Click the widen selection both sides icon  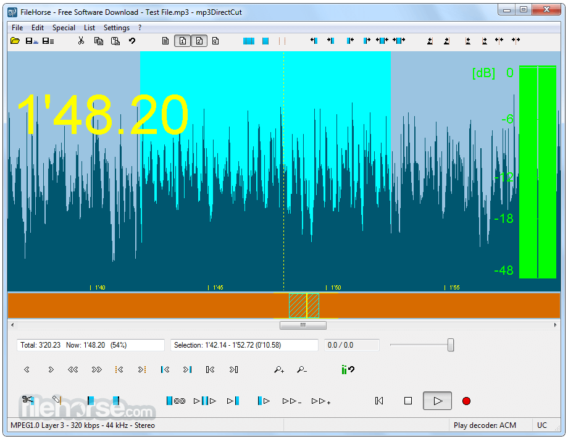[x=382, y=41]
